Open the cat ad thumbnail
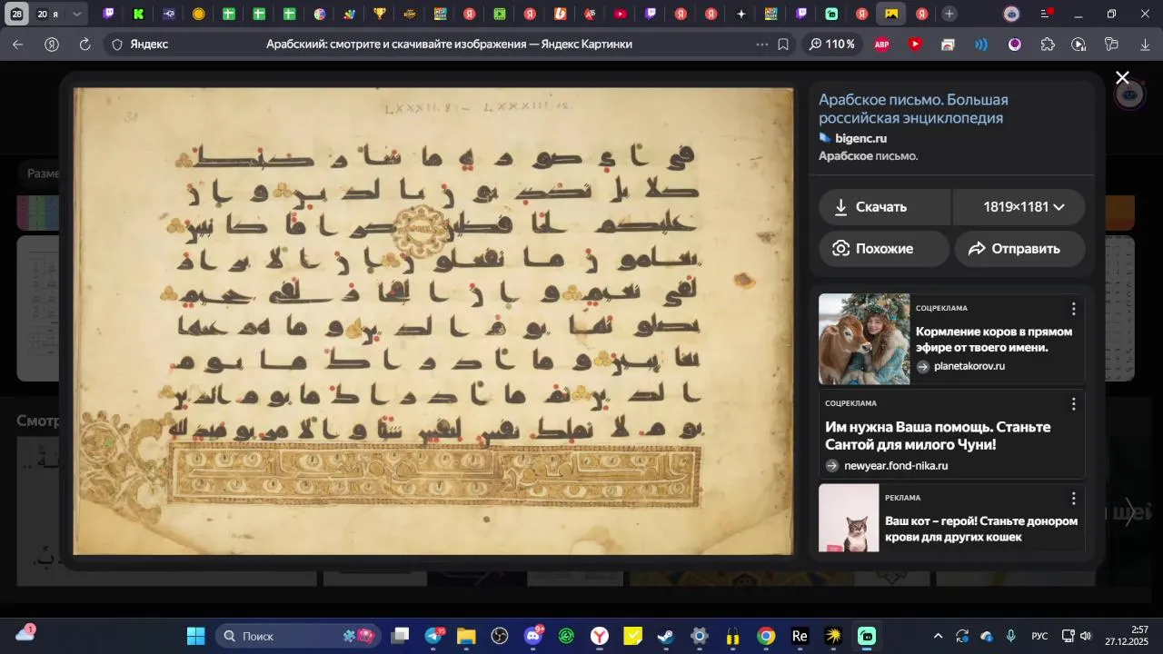 pos(849,518)
